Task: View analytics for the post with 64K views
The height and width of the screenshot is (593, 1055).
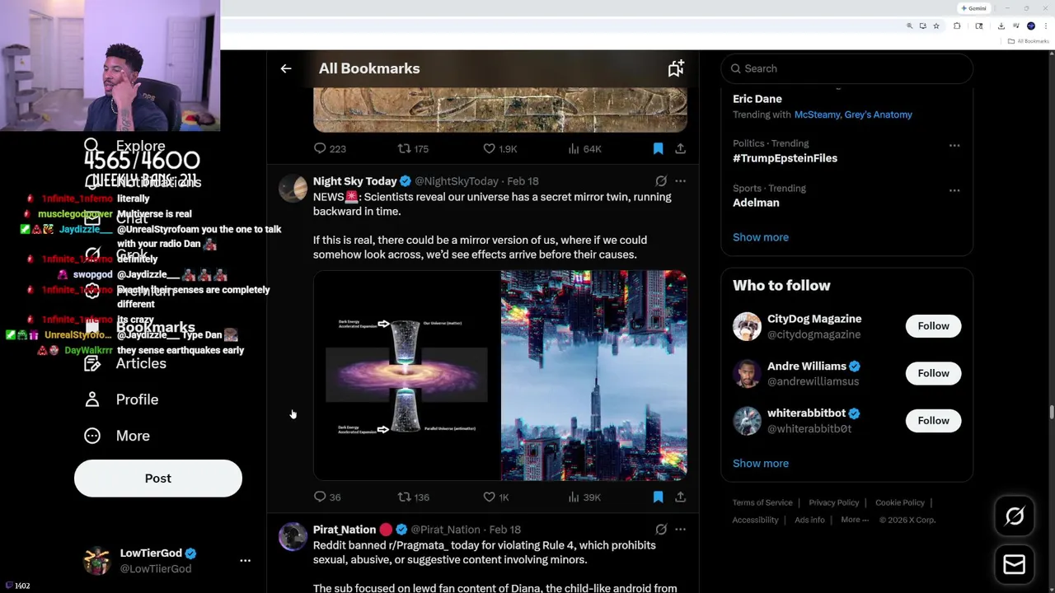Action: pos(584,148)
